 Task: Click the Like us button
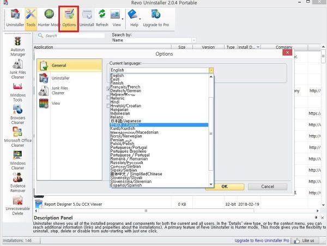pyautogui.click(x=305, y=241)
